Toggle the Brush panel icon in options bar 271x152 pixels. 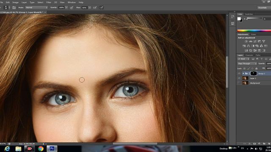click(x=14, y=8)
